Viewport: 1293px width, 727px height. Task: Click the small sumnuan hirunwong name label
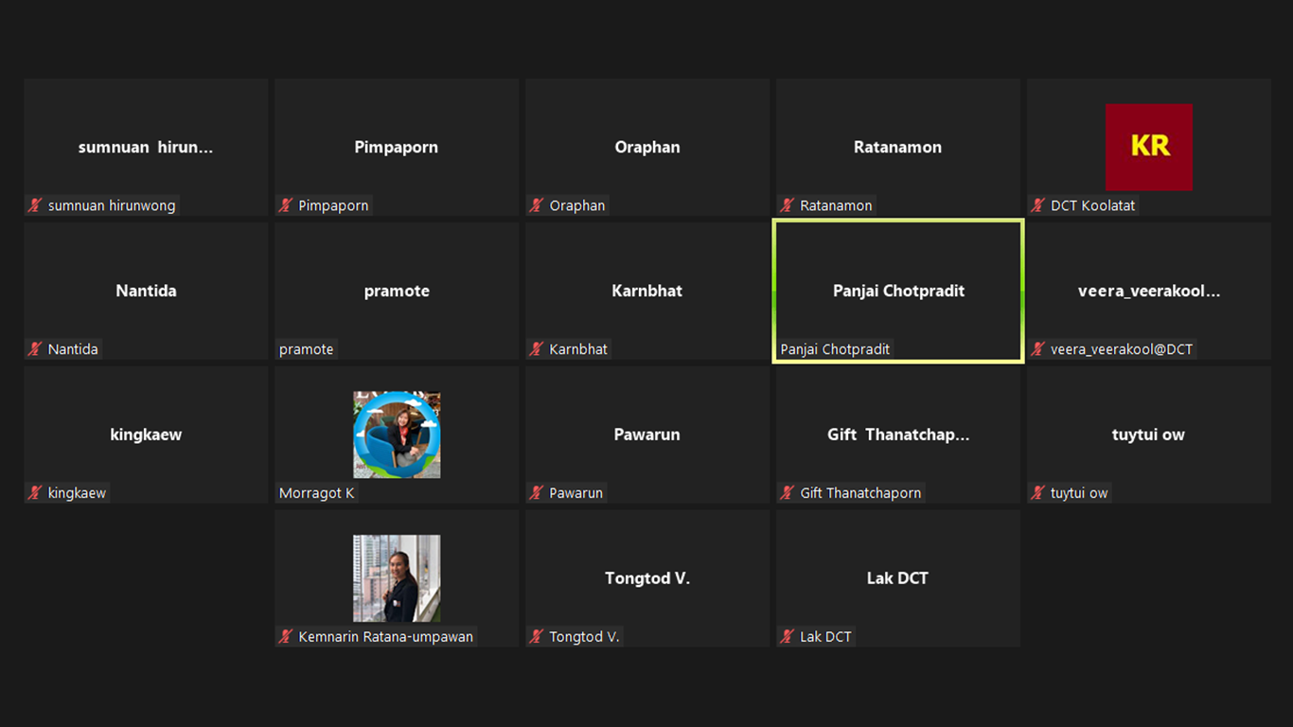pyautogui.click(x=112, y=205)
